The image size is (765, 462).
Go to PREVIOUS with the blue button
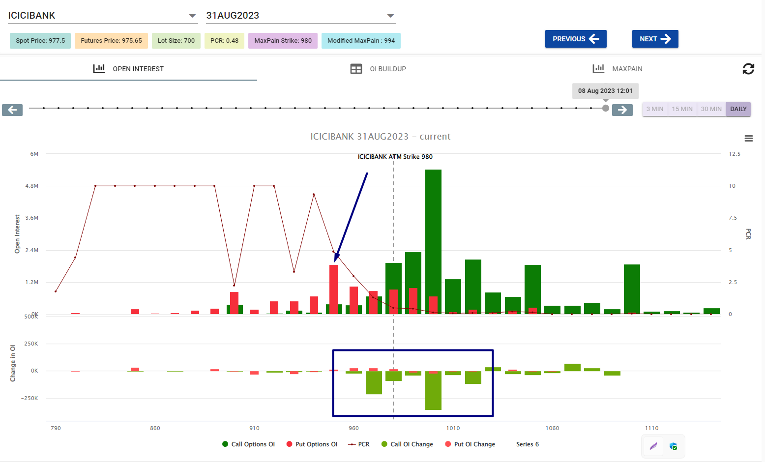point(576,39)
